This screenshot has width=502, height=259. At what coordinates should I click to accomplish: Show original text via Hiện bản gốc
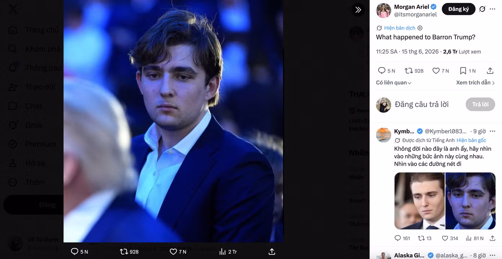[x=471, y=140]
